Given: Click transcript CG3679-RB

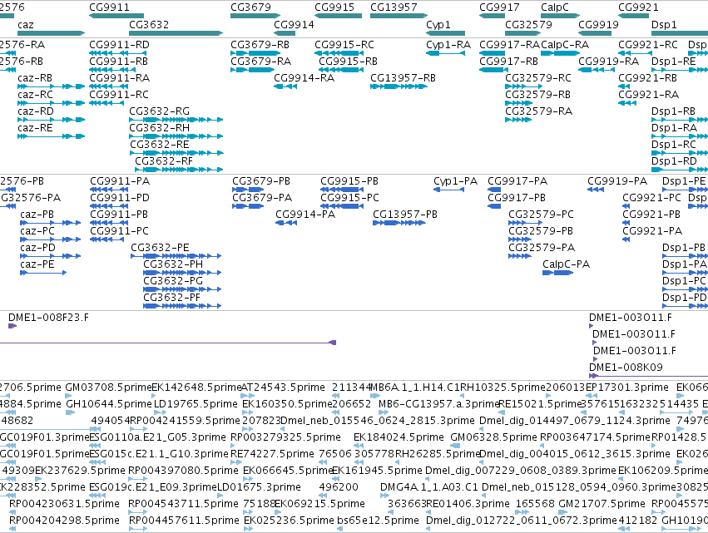Looking at the screenshot, I should pyautogui.click(x=260, y=45).
